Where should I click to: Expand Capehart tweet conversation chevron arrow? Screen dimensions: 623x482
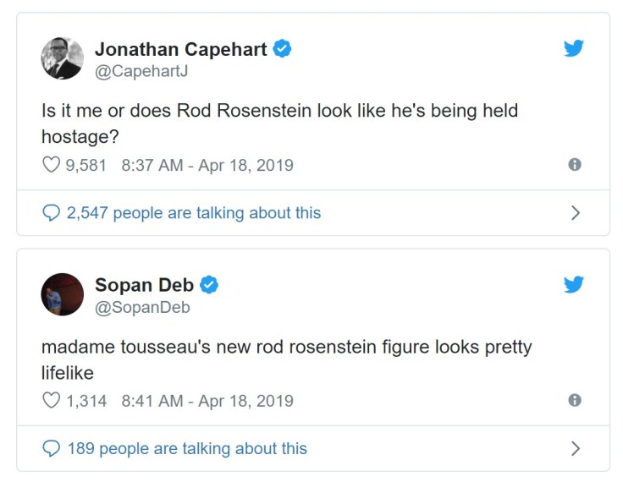click(x=575, y=213)
